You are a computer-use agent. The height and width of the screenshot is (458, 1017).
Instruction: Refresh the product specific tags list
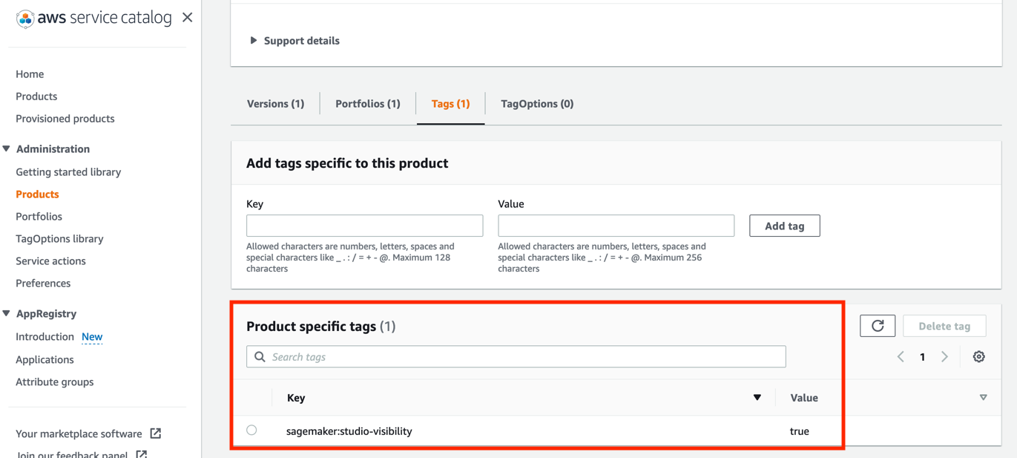(878, 326)
